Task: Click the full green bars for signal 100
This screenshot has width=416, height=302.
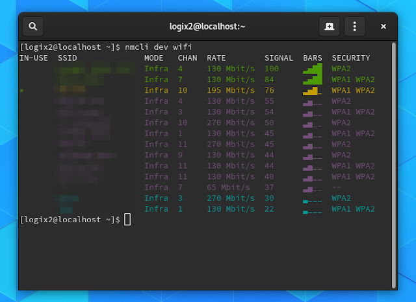Action: (x=313, y=69)
